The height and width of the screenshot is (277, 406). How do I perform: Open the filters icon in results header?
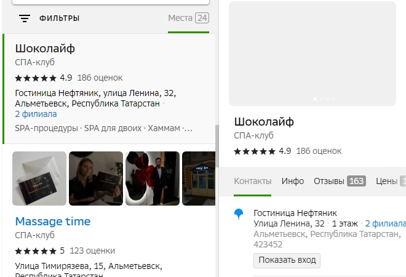(25, 18)
